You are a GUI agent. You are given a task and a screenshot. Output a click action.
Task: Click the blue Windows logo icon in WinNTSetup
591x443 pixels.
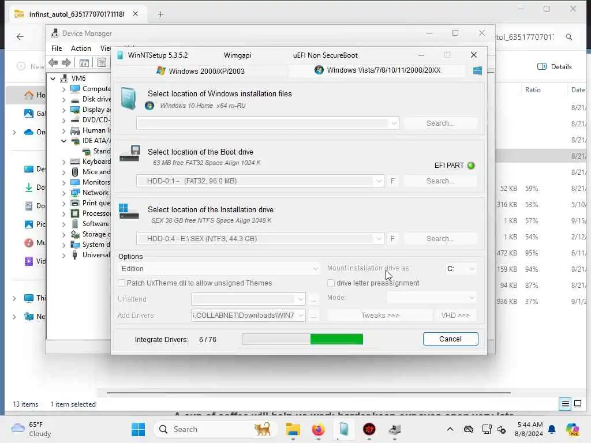tap(477, 70)
